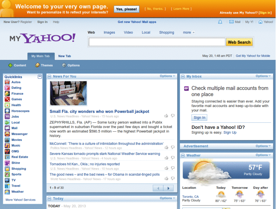Select the Local search tab
Image resolution: width=279 pixels, height=209 pixels.
pyautogui.click(x=146, y=32)
